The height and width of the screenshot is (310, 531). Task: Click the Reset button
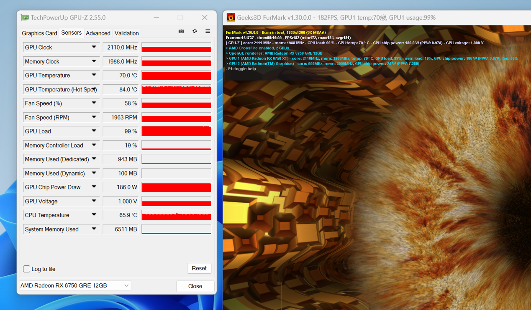coord(199,268)
